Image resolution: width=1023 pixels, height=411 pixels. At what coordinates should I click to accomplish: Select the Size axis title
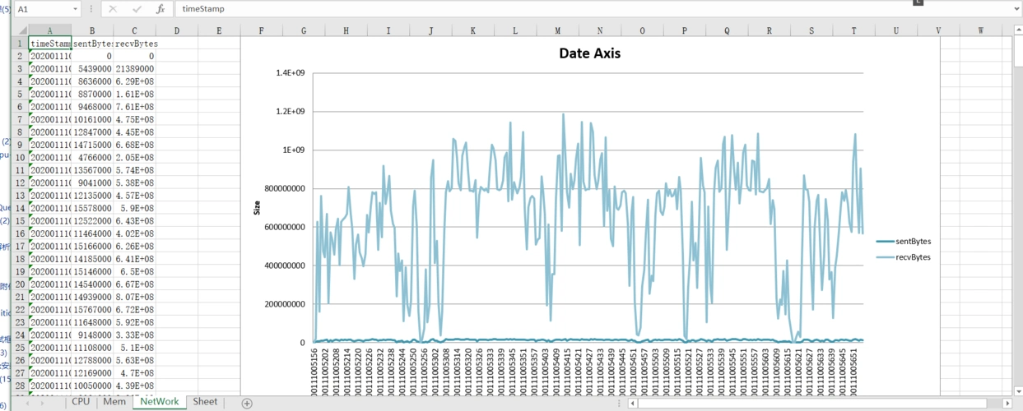point(257,205)
